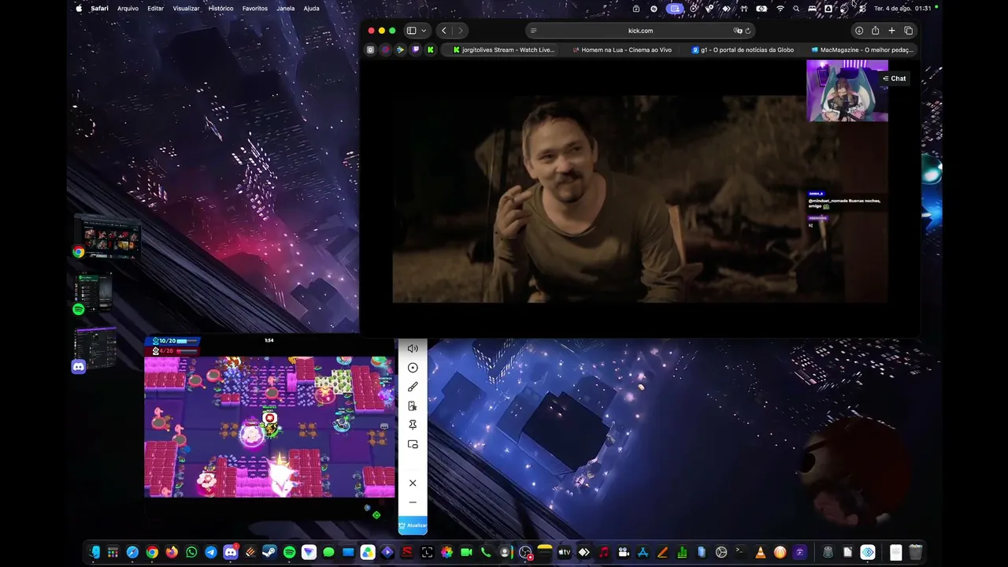The height and width of the screenshot is (567, 1008).
Task: Select the Spotify window in Stage Manager
Action: pyautogui.click(x=94, y=294)
